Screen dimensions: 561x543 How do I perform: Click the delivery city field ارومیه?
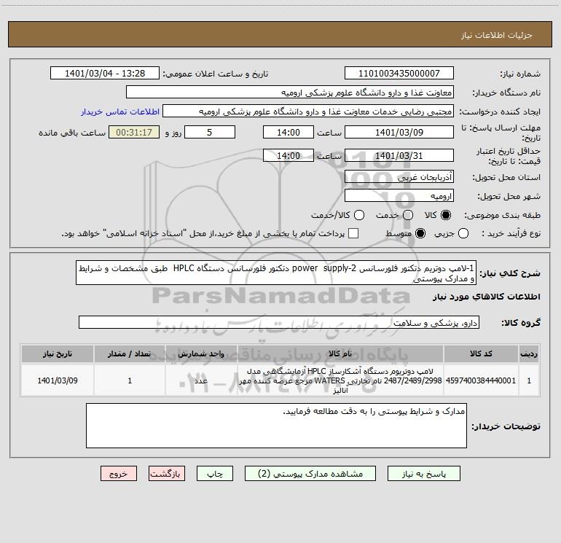[399, 196]
